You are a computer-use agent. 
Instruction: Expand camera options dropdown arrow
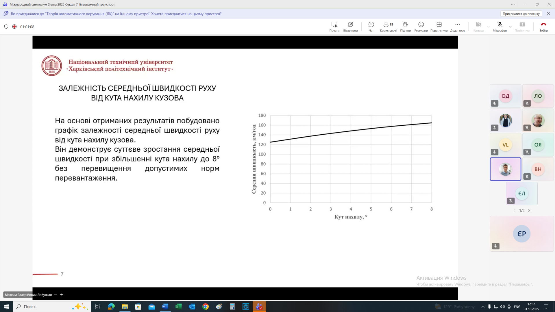pos(488,27)
